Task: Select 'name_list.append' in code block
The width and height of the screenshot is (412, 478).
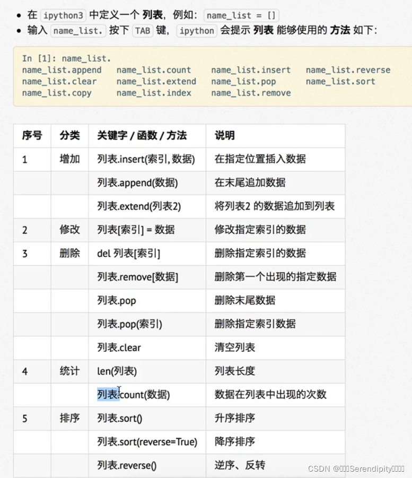Action: pos(62,70)
